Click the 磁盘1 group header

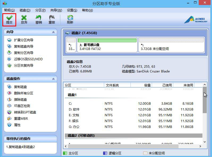[x=72, y=95]
